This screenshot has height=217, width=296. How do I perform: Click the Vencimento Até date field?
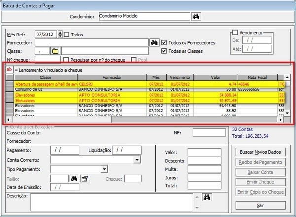pos(257,49)
